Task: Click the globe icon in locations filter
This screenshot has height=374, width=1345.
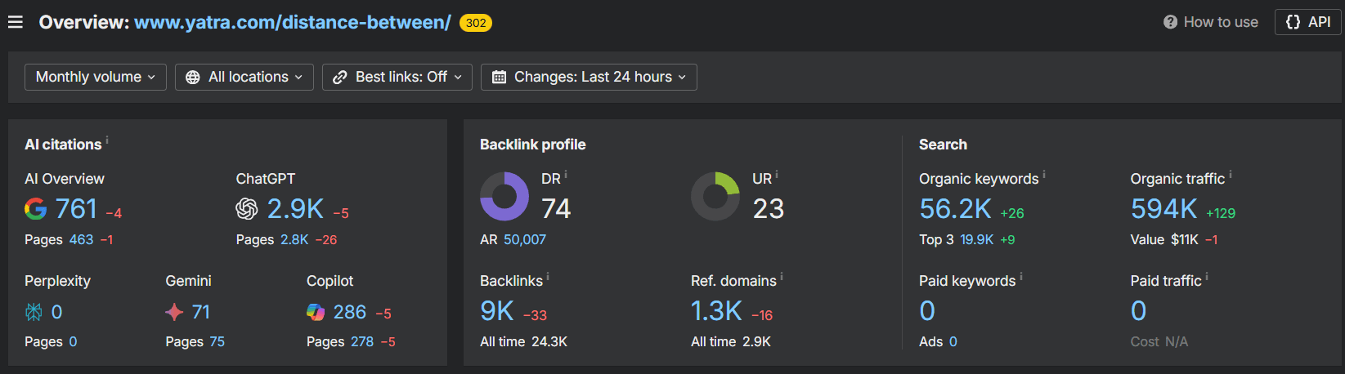Action: pos(193,77)
